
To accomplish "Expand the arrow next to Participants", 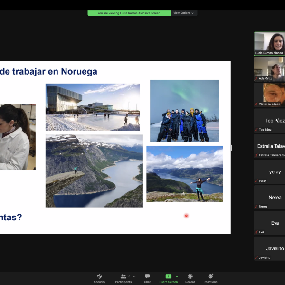I will pyautogui.click(x=134, y=276).
